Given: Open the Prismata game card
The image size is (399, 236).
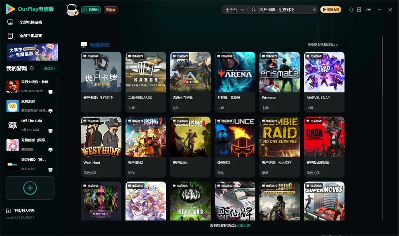Looking at the screenshot, I should 280,82.
